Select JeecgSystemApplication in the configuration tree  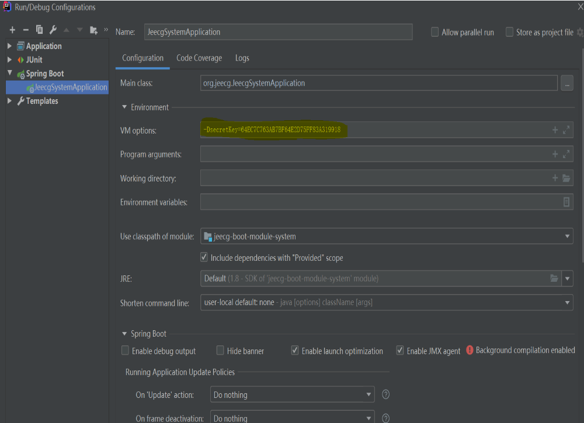tap(58, 87)
